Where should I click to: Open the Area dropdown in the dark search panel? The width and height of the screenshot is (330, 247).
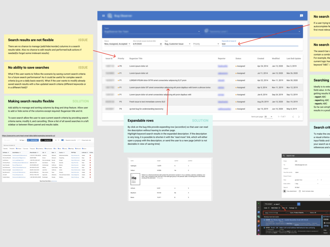point(276,213)
